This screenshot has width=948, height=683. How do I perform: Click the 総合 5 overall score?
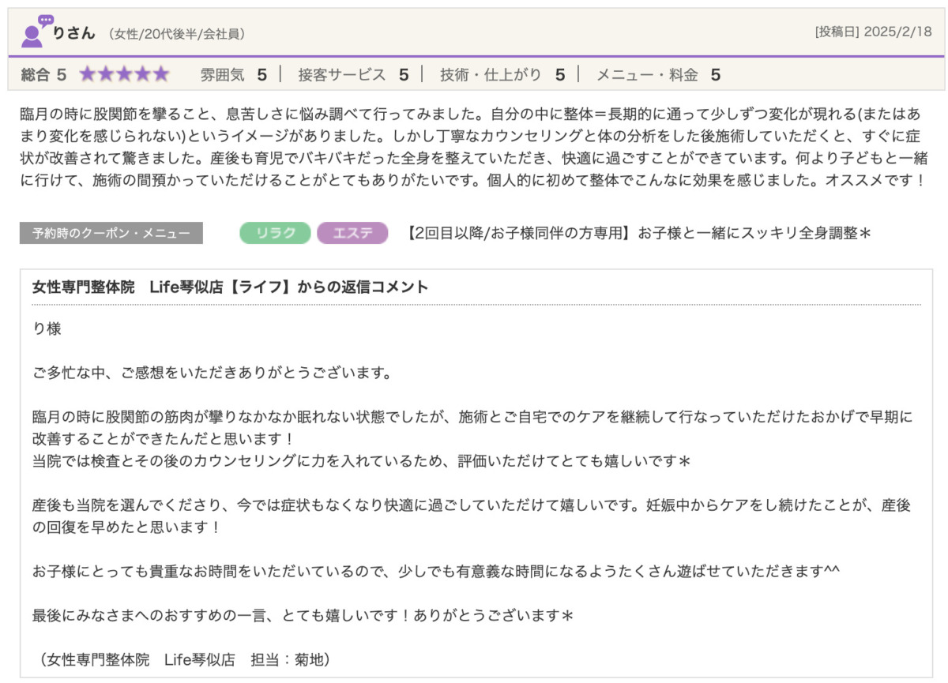(x=43, y=75)
